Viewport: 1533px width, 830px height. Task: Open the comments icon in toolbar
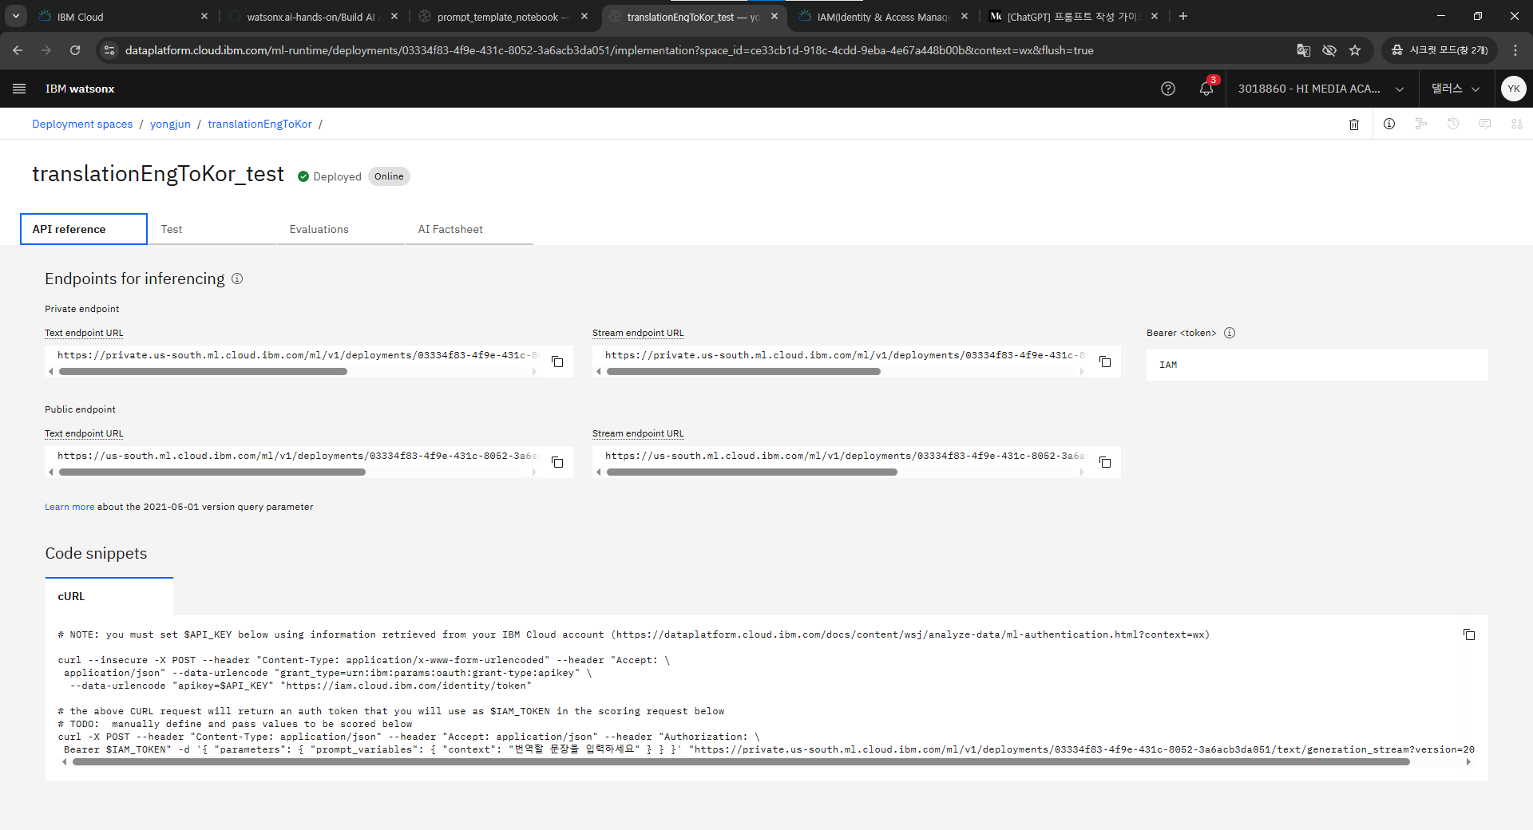click(x=1485, y=124)
